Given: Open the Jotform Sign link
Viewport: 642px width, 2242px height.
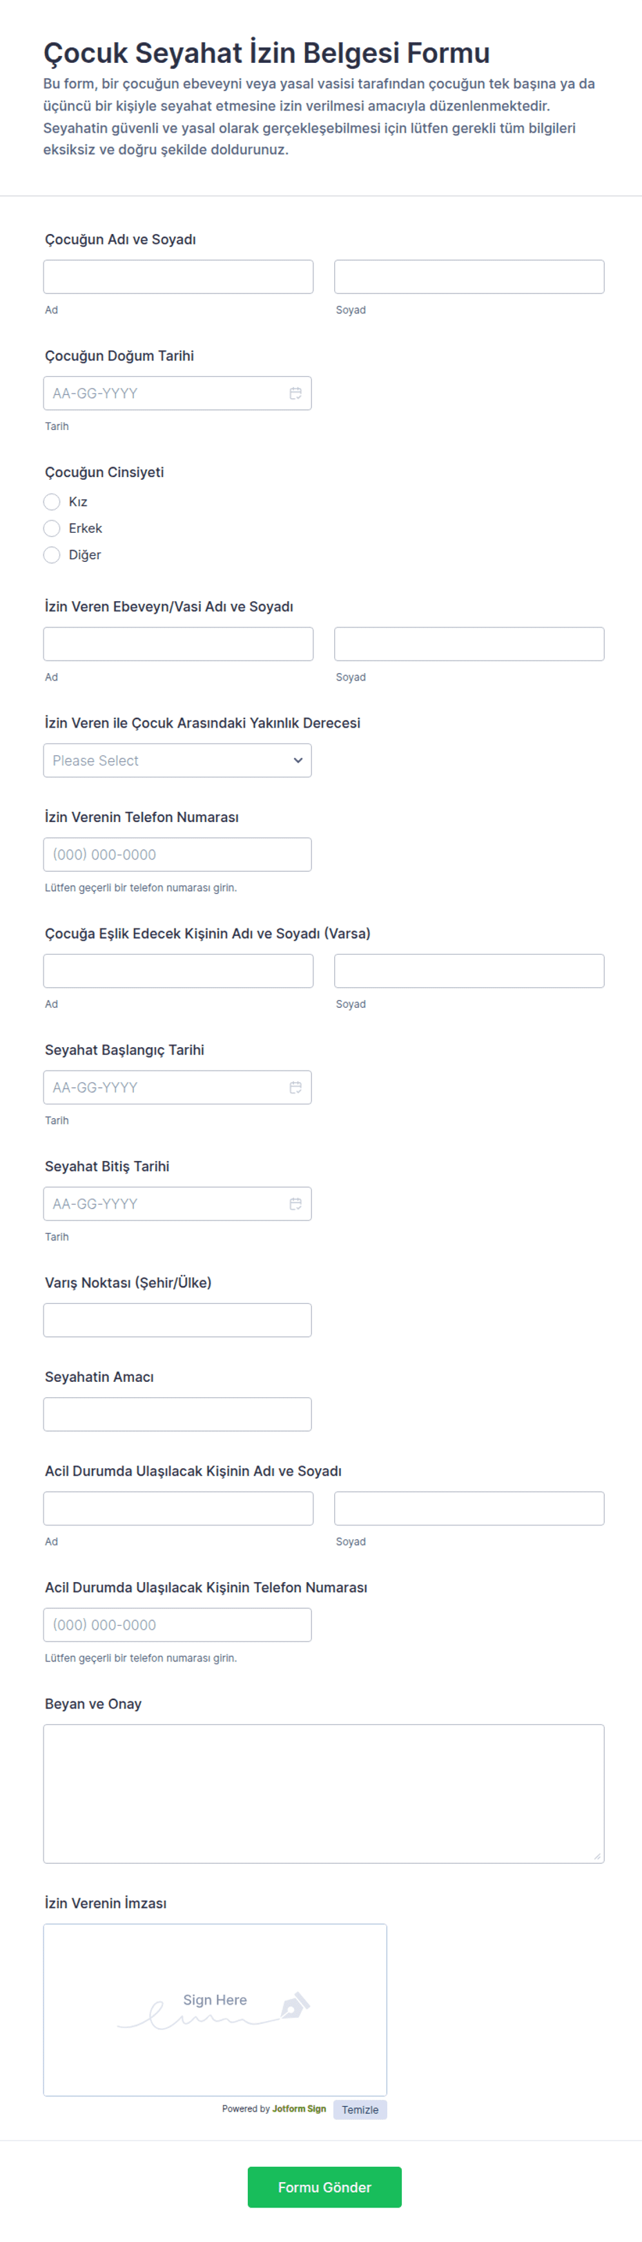Looking at the screenshot, I should pyautogui.click(x=298, y=2109).
